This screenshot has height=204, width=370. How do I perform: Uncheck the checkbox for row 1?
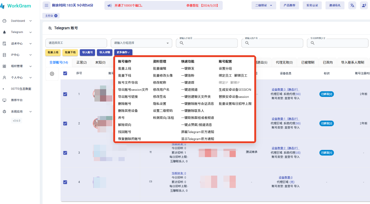[x=65, y=94]
